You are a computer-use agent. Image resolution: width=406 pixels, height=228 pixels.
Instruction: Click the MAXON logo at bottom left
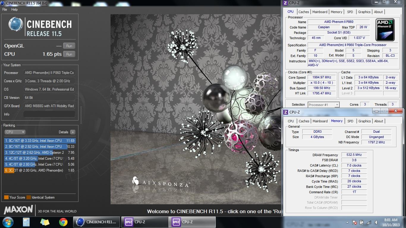(x=18, y=210)
